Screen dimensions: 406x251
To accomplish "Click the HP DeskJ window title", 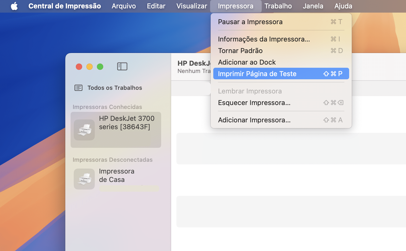I will click(194, 63).
